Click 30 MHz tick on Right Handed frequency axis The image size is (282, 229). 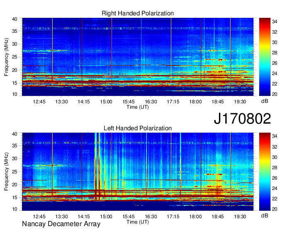15,44
